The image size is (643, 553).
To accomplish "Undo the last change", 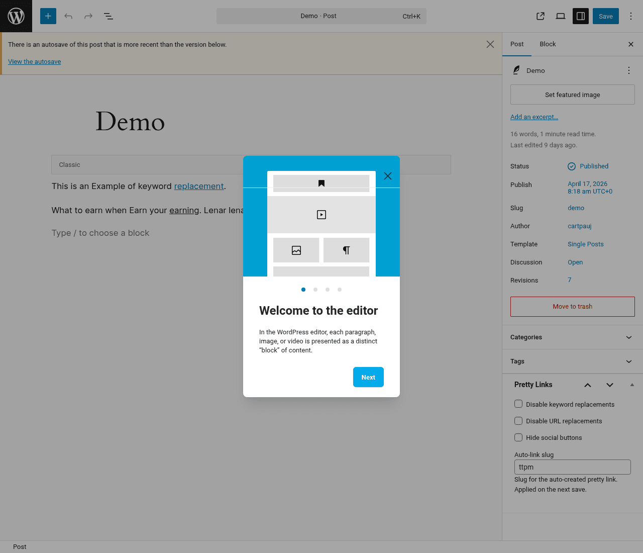I will coord(68,16).
